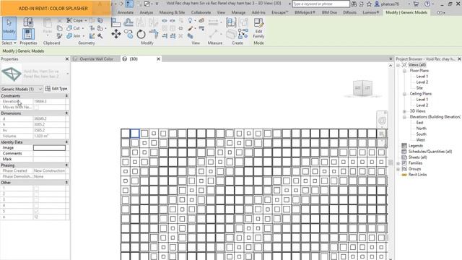Open the Type Properties icon above Properties
Viewport: 462px width, 260px height.
coord(28,22)
